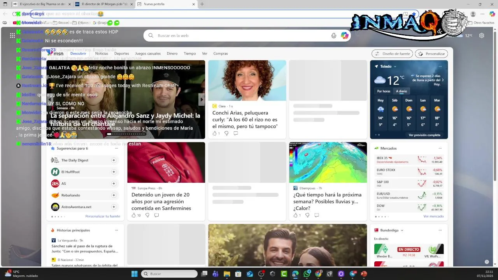
Task: Select the EUR/USD market row
Action: tap(409, 196)
